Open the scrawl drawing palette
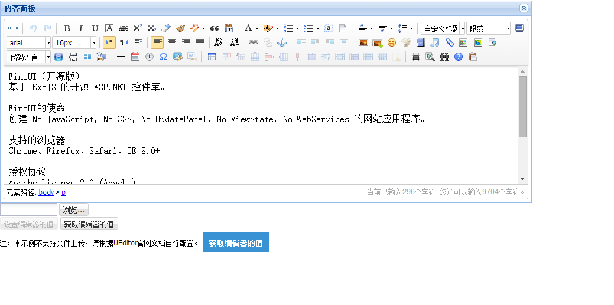Image resolution: width=614 pixels, height=305 pixels. 406,42
